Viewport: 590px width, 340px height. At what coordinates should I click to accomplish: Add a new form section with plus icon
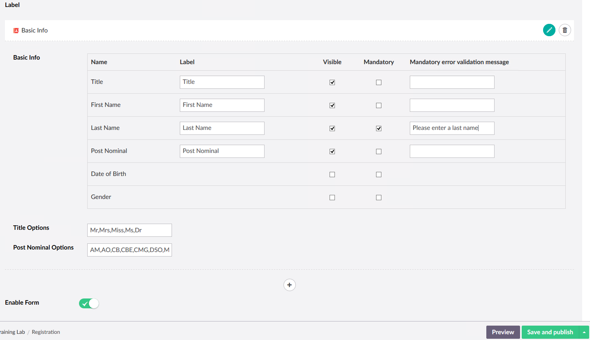coord(289,284)
